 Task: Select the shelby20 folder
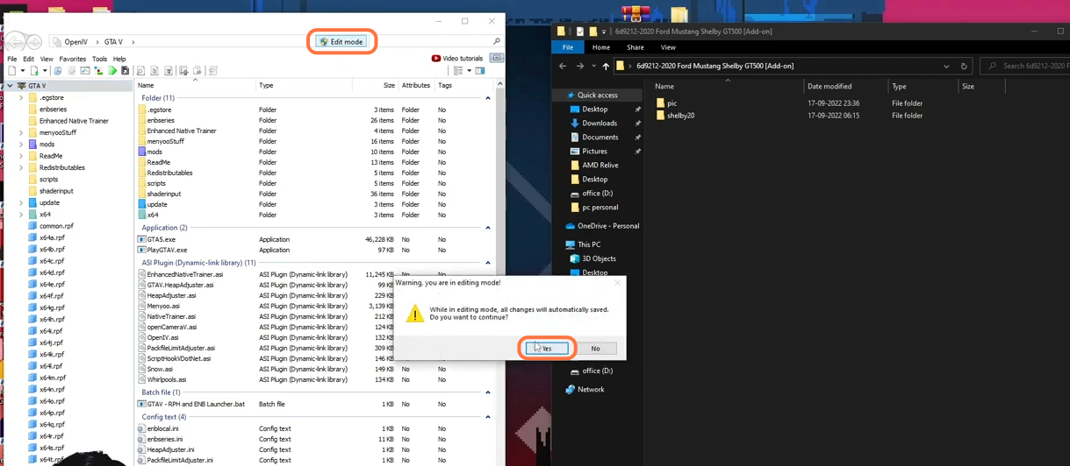[x=680, y=116]
